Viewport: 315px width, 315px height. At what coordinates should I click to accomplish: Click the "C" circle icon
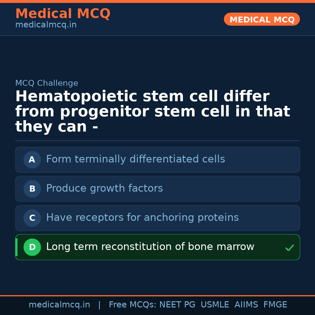[32, 218]
